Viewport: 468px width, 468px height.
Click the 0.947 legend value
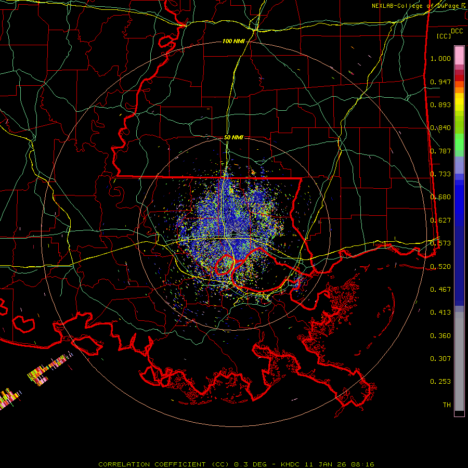tap(440, 82)
